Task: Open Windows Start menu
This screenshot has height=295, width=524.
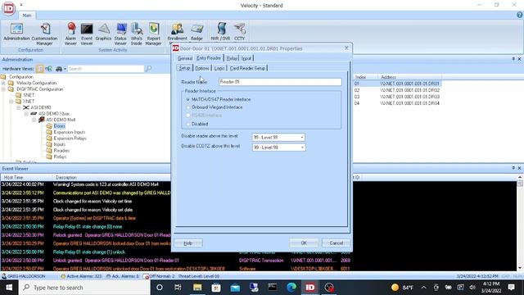Action: coord(9,288)
